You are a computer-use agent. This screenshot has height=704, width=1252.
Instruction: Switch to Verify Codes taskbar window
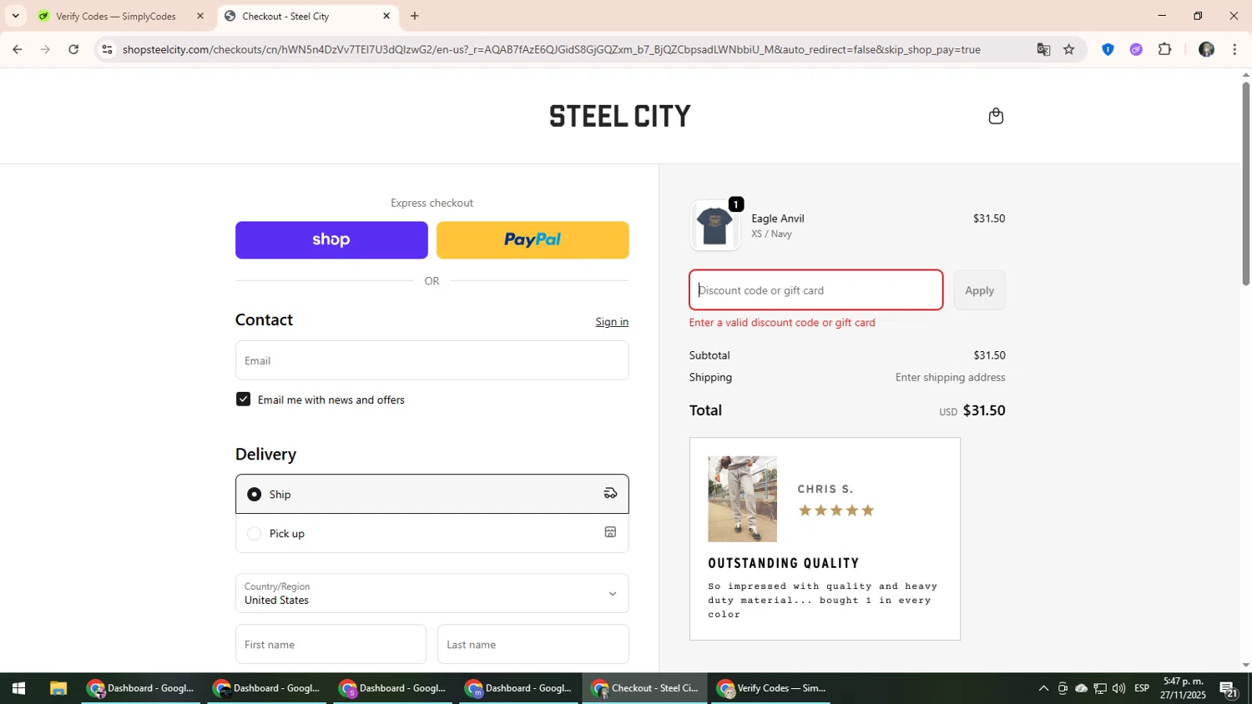click(770, 688)
